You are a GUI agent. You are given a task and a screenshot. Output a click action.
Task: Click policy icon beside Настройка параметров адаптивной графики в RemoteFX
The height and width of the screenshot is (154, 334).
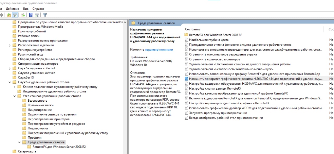pyautogui.click(x=186, y=103)
